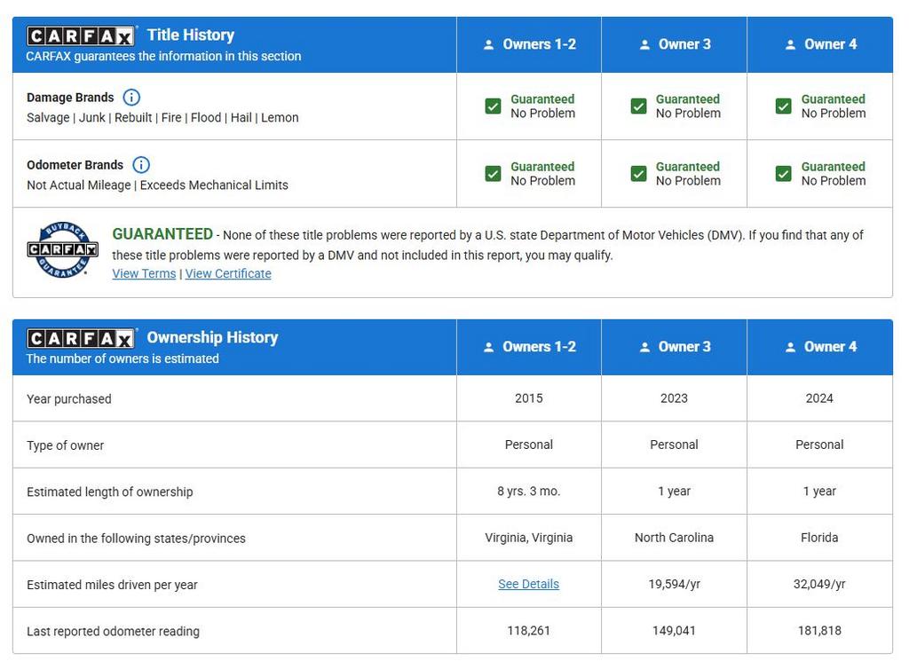Click Damage Brands checkmark for Owner 4
This screenshot has height=669, width=909.
tap(783, 106)
